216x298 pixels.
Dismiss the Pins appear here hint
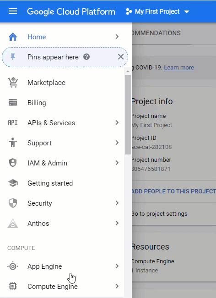pyautogui.click(x=121, y=57)
